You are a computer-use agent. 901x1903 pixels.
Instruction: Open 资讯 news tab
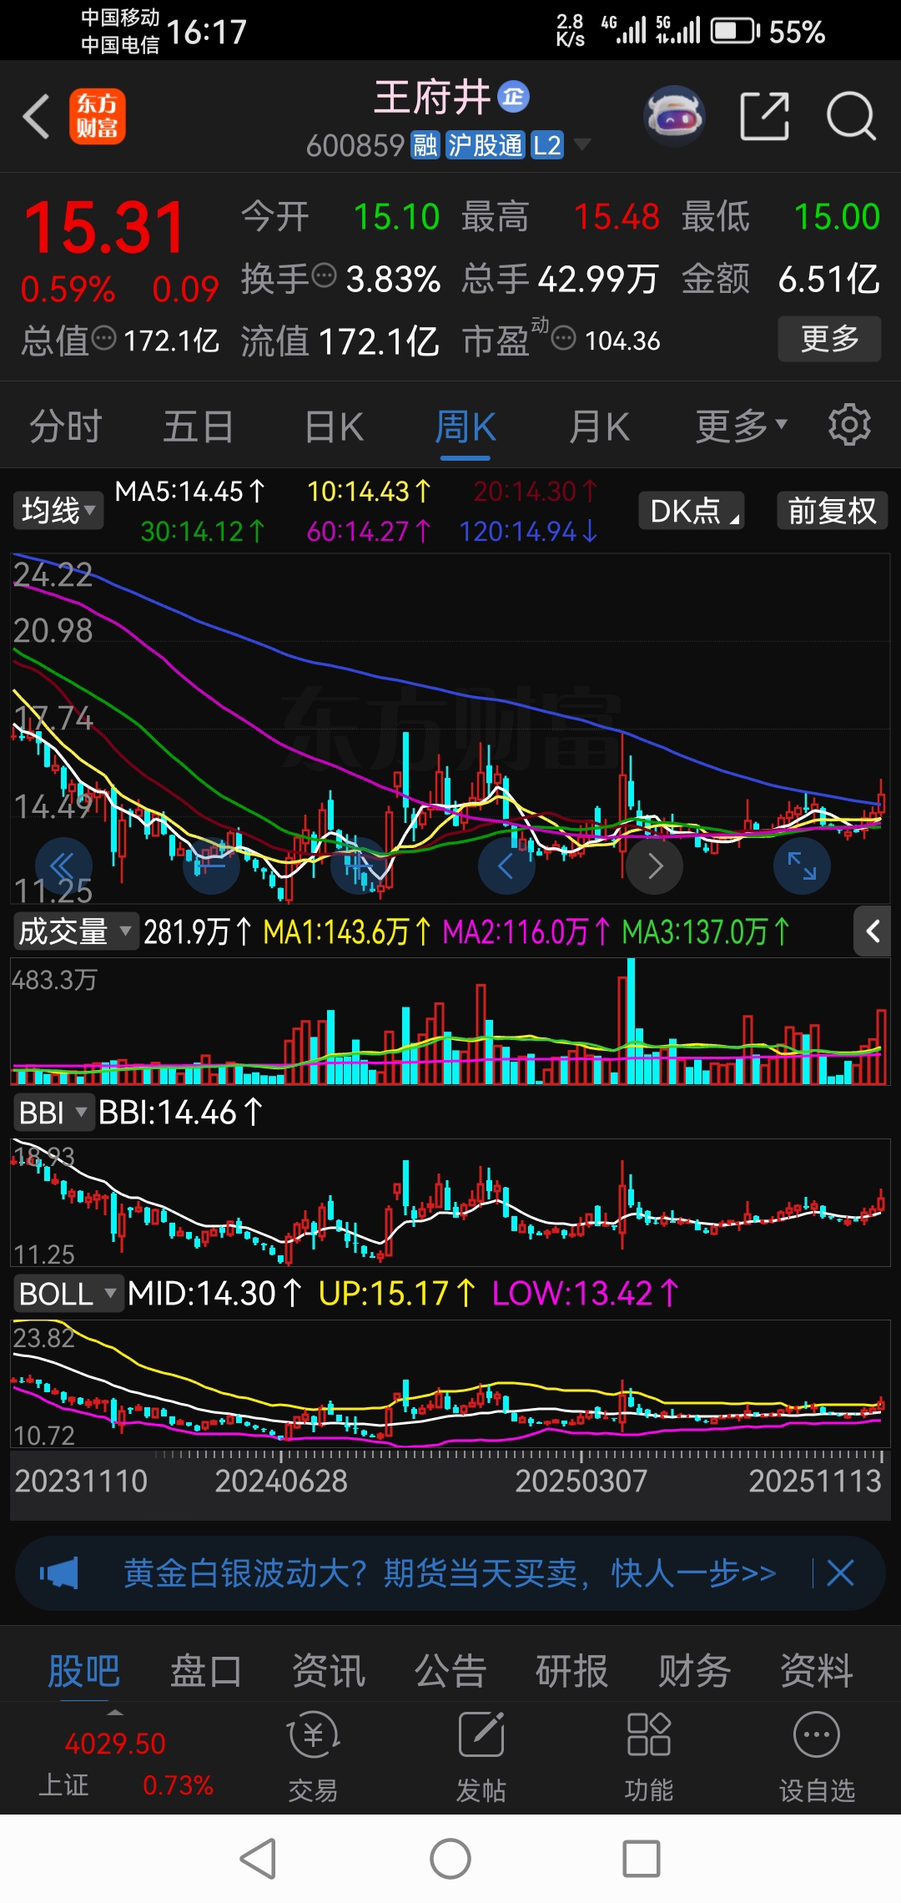tap(329, 1671)
